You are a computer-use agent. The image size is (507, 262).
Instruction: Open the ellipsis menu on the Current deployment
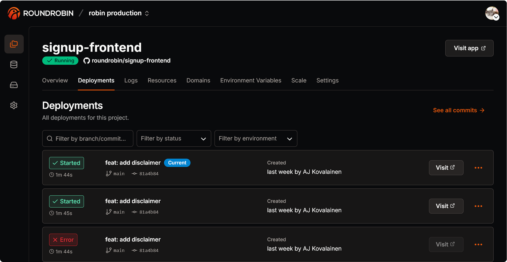coord(478,168)
